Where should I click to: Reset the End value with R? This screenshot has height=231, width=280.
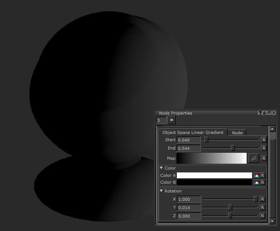pyautogui.click(x=264, y=148)
